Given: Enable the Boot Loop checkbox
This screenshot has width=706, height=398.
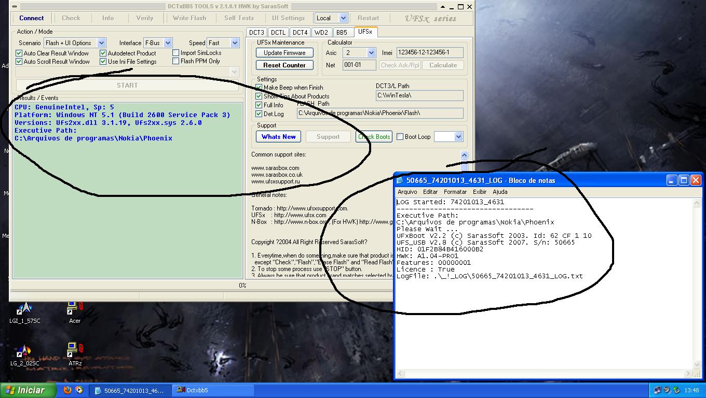Looking at the screenshot, I should click(400, 137).
